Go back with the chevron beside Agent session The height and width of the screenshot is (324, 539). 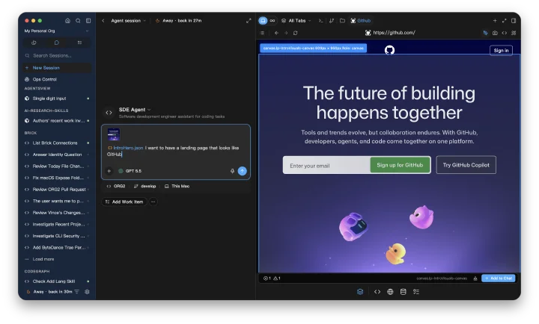click(103, 21)
